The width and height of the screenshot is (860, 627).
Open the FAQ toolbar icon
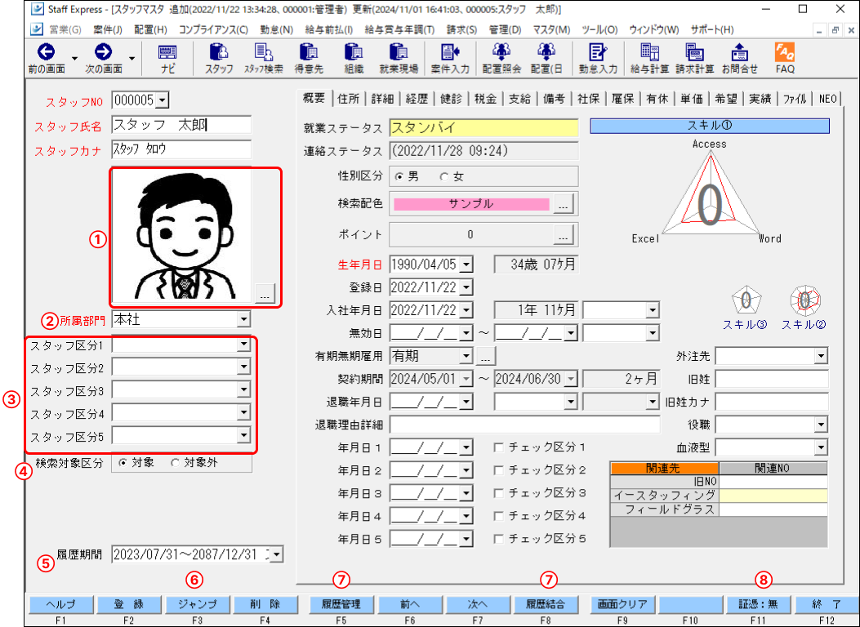click(785, 52)
